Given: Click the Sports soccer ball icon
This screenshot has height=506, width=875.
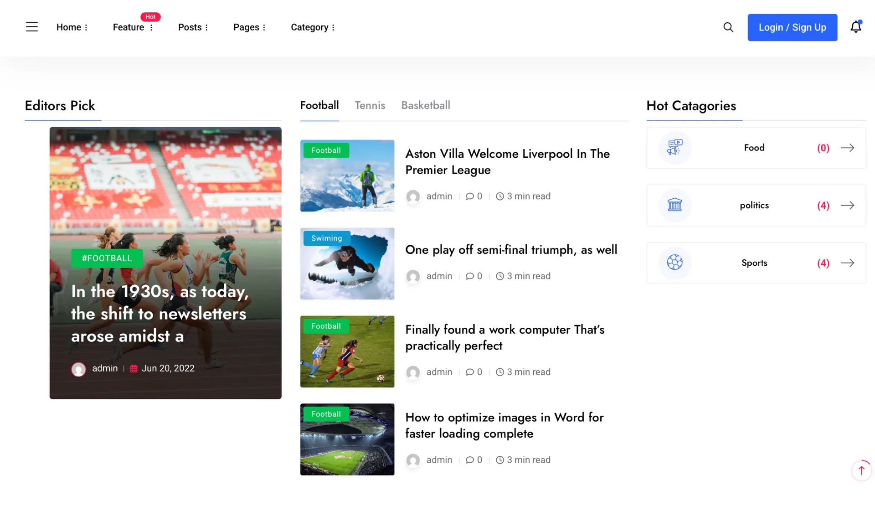Looking at the screenshot, I should [x=674, y=263].
